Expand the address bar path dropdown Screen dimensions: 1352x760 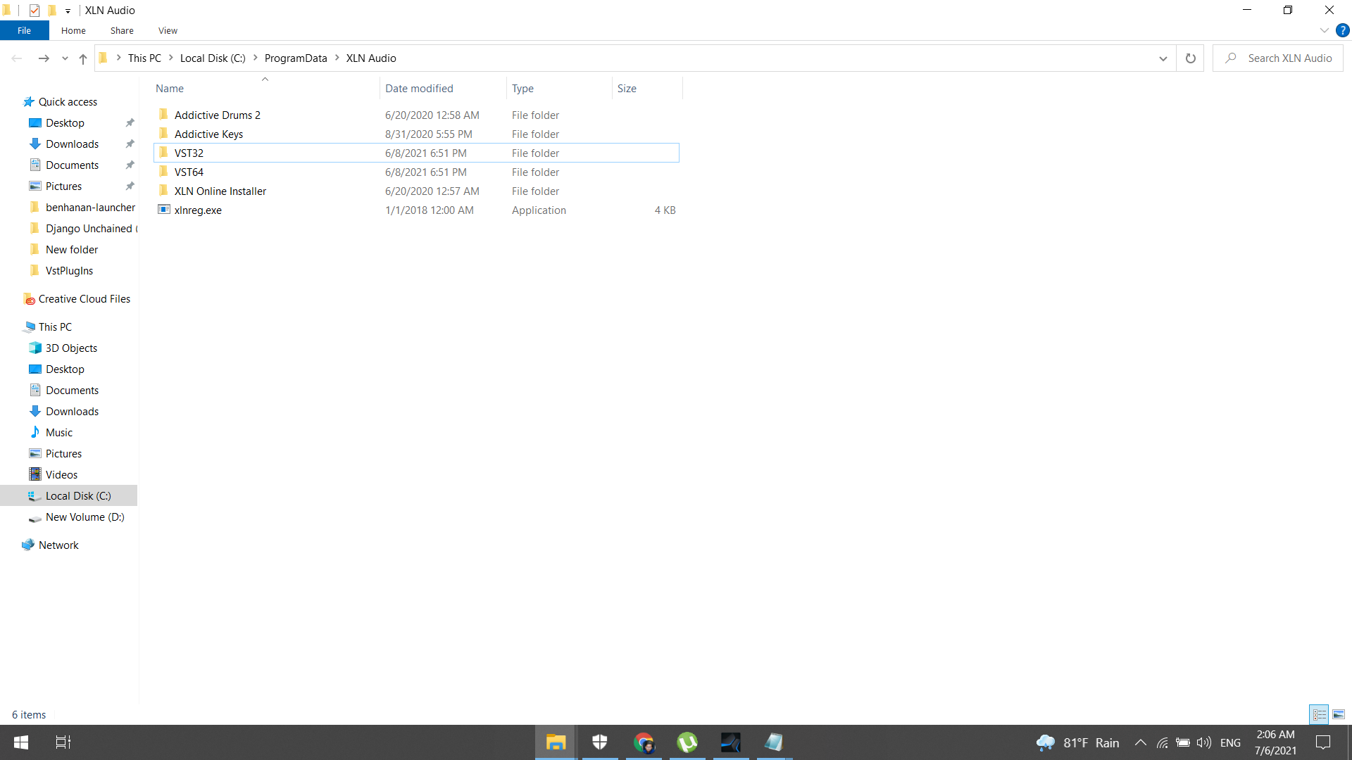pyautogui.click(x=1163, y=58)
